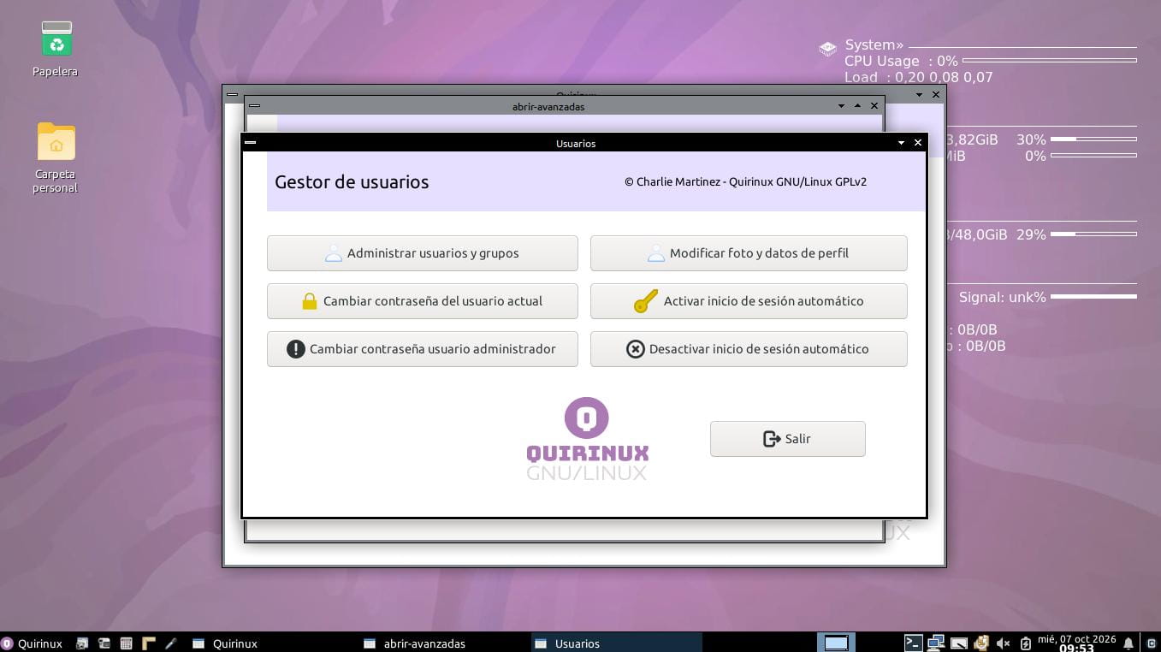Close the Usuarios window
Viewport: 1161px width, 652px height.
click(x=918, y=143)
